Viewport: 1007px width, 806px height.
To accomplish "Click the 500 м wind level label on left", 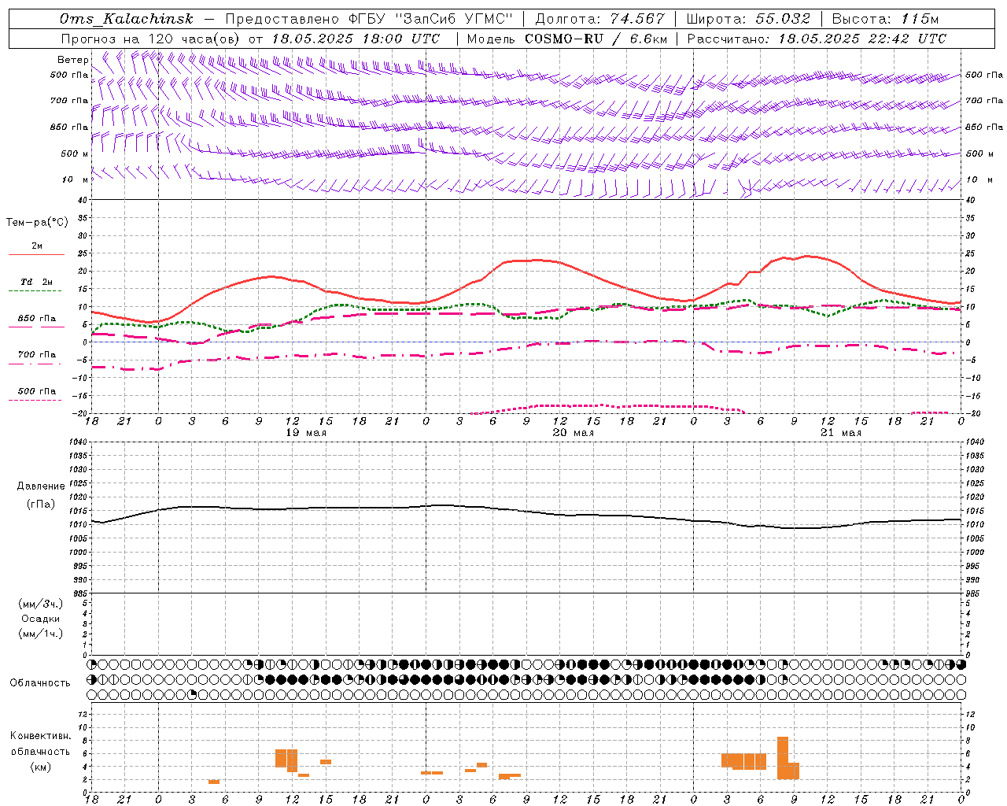I will click(x=75, y=153).
